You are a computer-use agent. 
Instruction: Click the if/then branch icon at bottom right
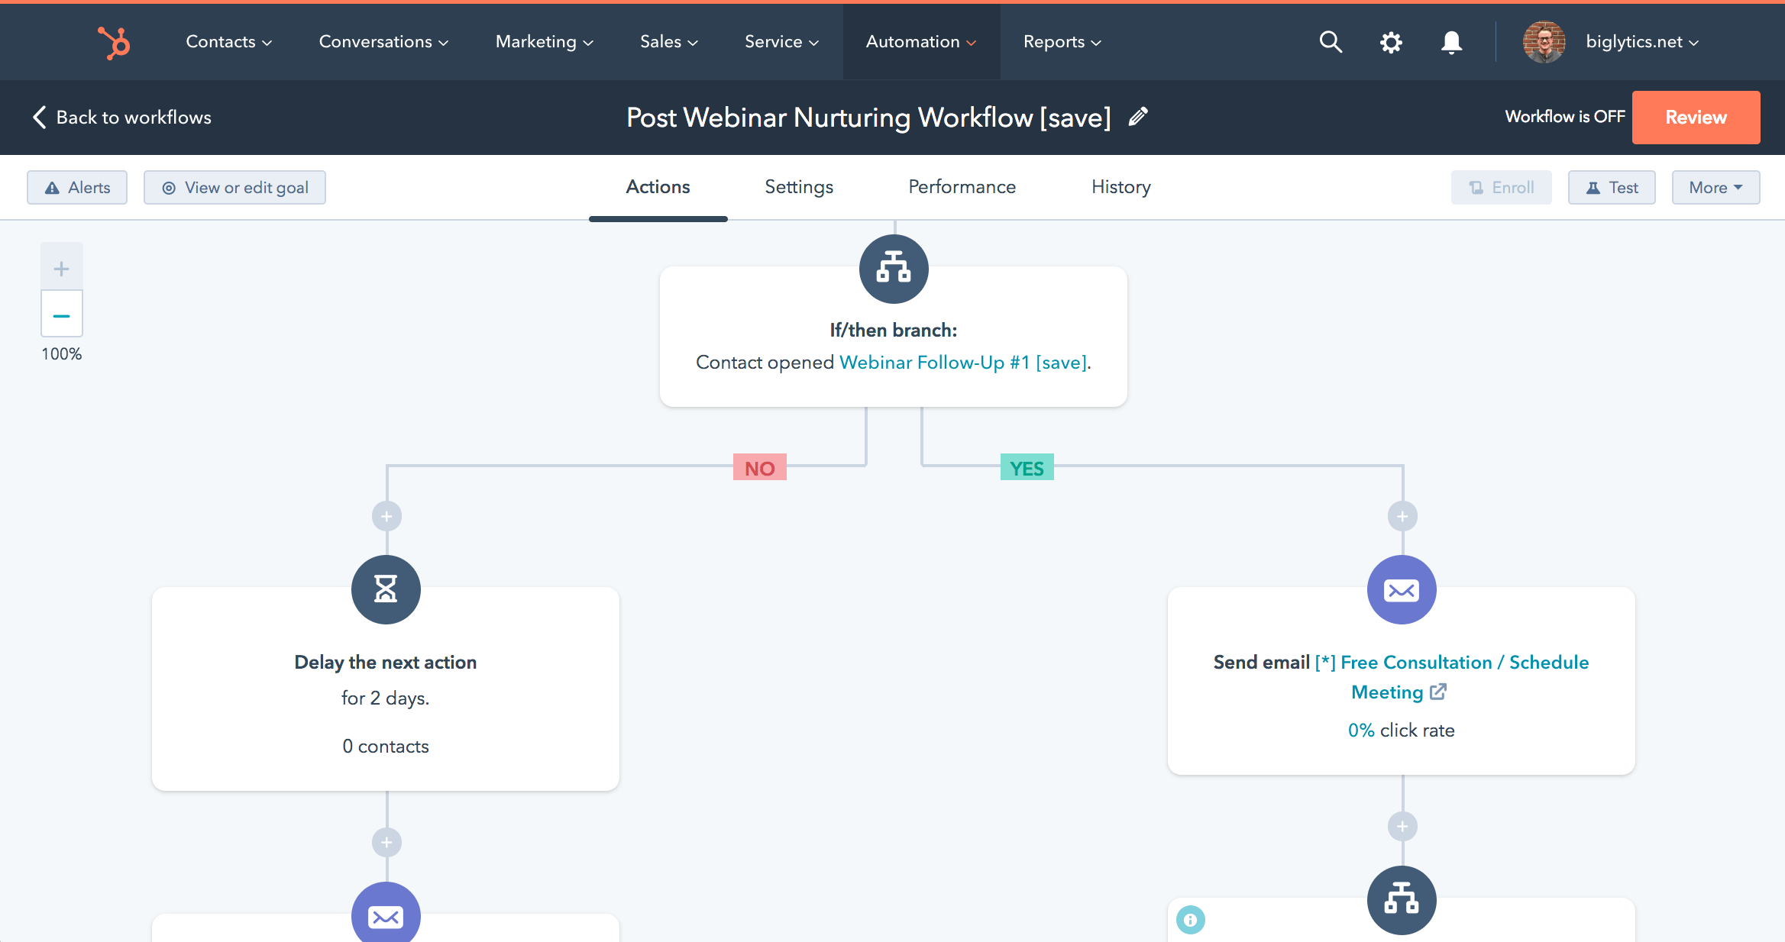click(x=1402, y=899)
